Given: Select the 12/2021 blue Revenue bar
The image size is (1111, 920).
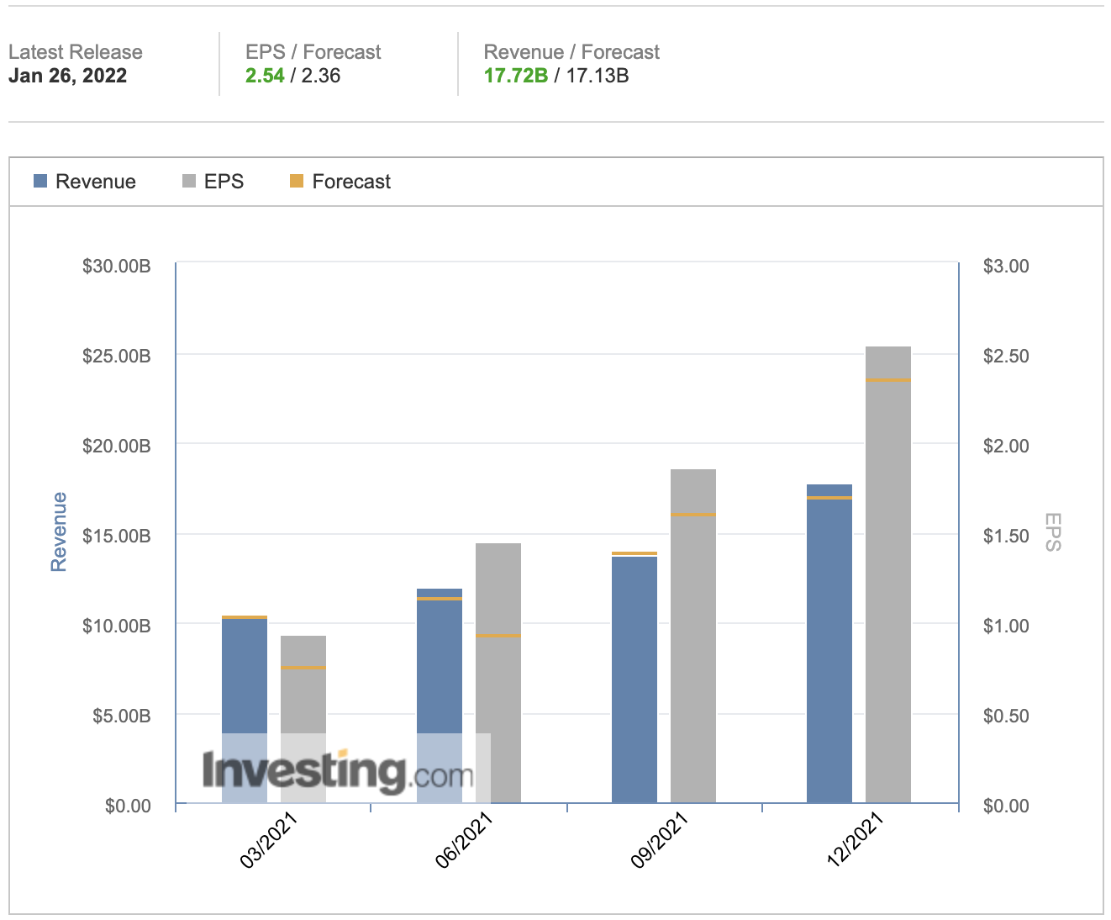Looking at the screenshot, I should [x=829, y=648].
